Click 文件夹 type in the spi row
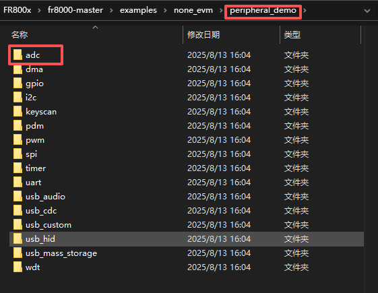The width and height of the screenshot is (378, 293). click(296, 154)
